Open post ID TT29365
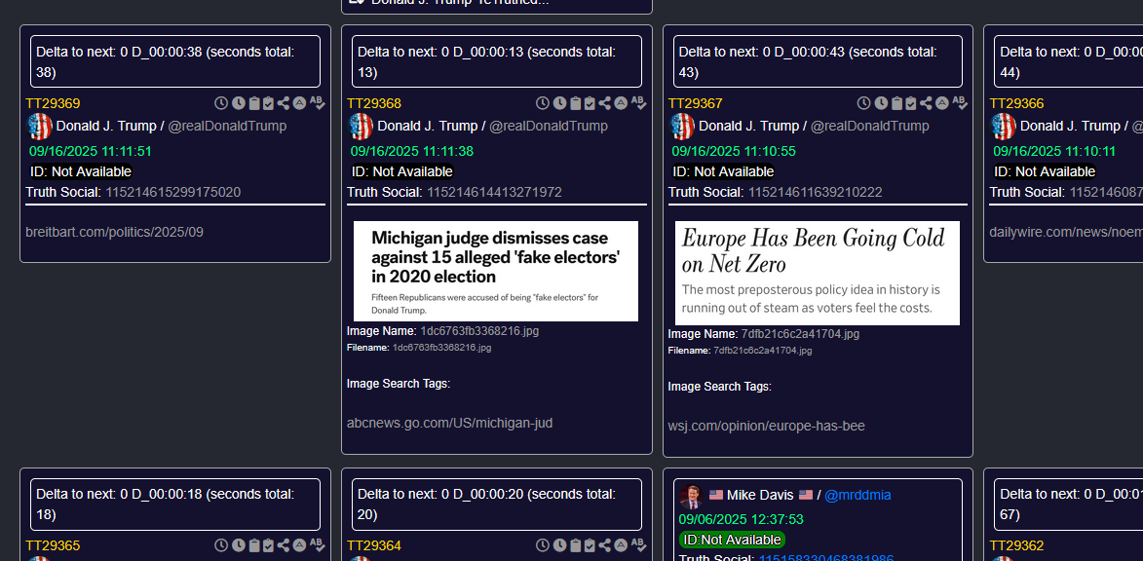The width and height of the screenshot is (1143, 561). point(53,545)
